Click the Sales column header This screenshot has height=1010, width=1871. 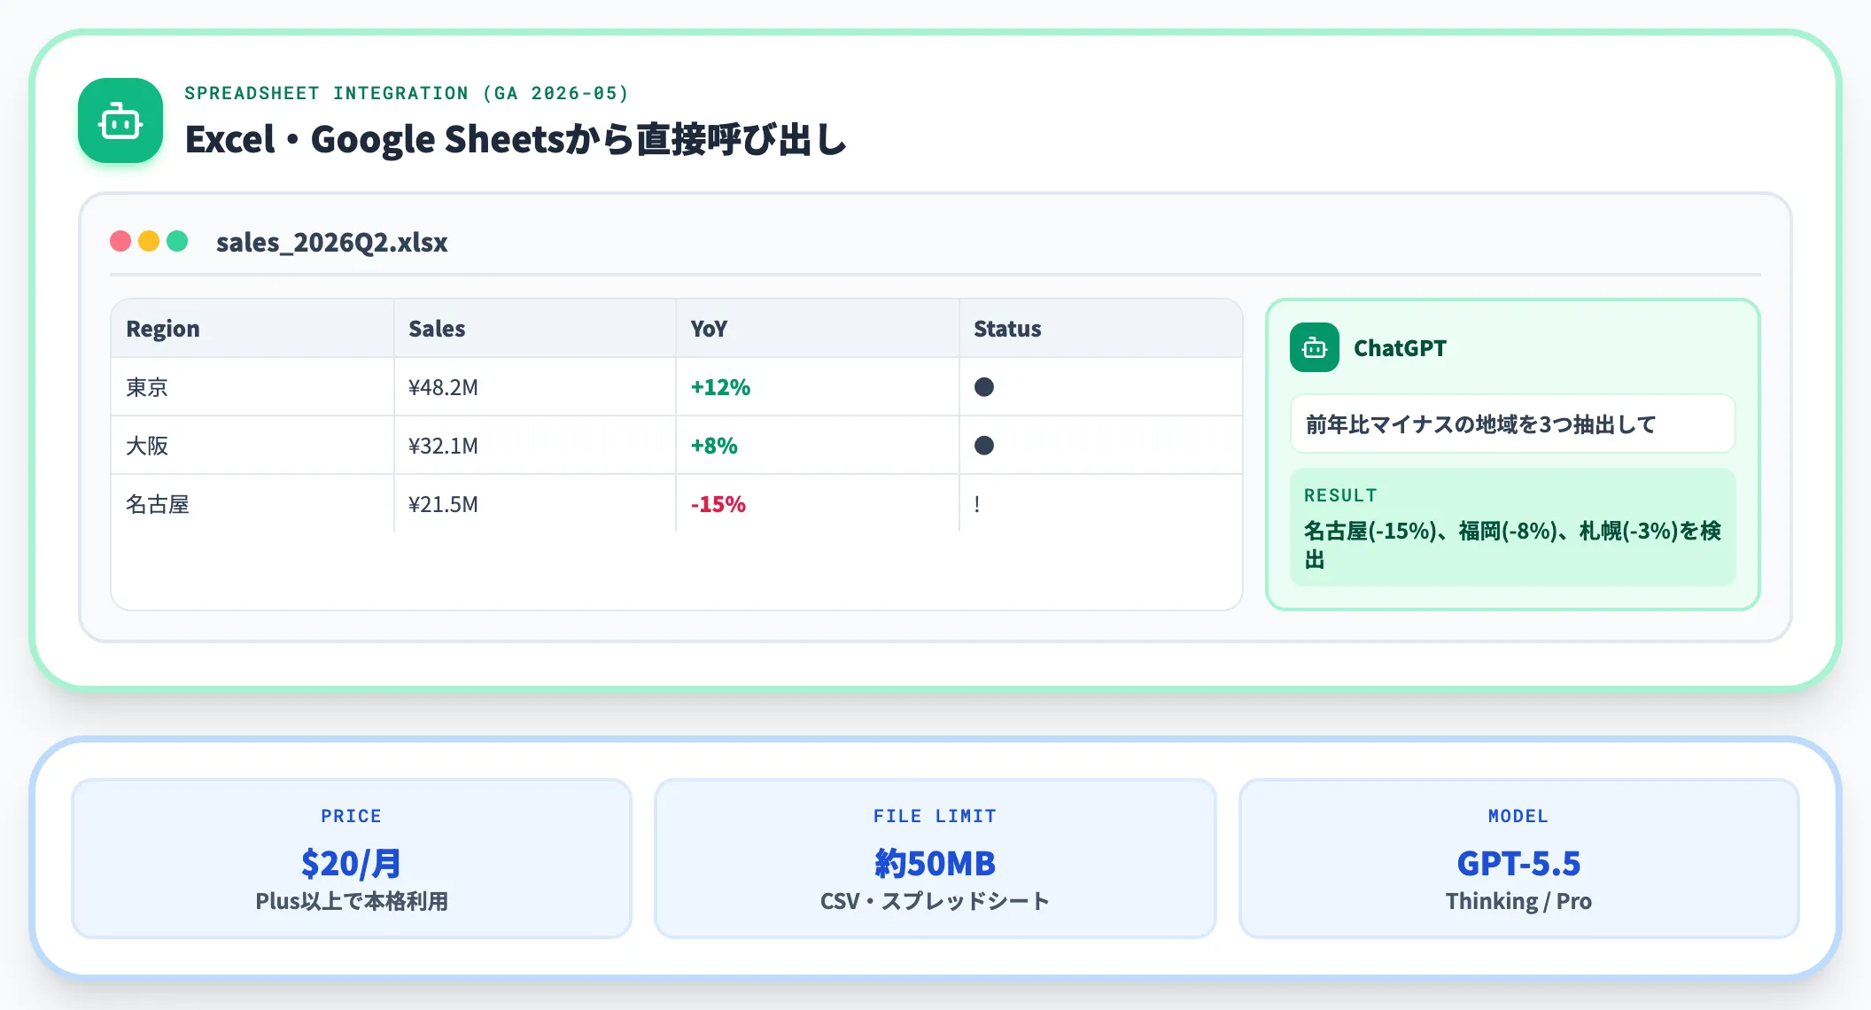[535, 329]
